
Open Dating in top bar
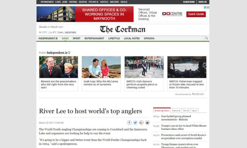coord(73,2)
